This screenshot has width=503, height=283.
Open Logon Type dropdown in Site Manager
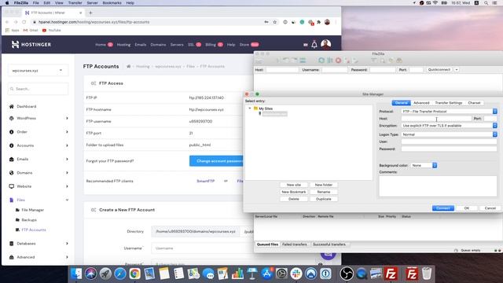tap(495, 134)
